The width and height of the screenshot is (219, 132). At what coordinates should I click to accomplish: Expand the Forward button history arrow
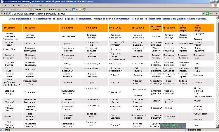pyautogui.click(x=18, y=10)
